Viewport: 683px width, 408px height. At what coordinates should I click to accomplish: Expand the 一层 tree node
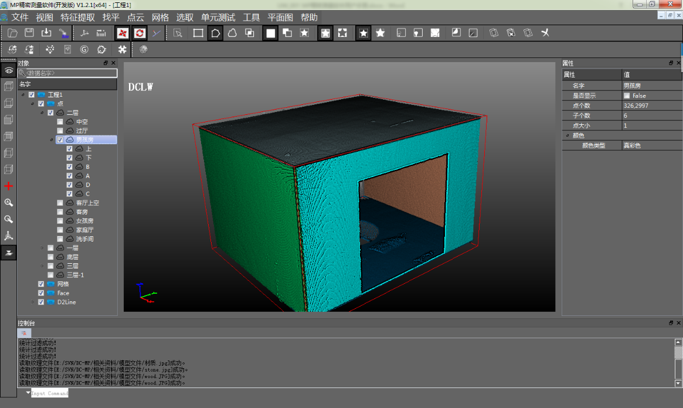tap(42, 248)
